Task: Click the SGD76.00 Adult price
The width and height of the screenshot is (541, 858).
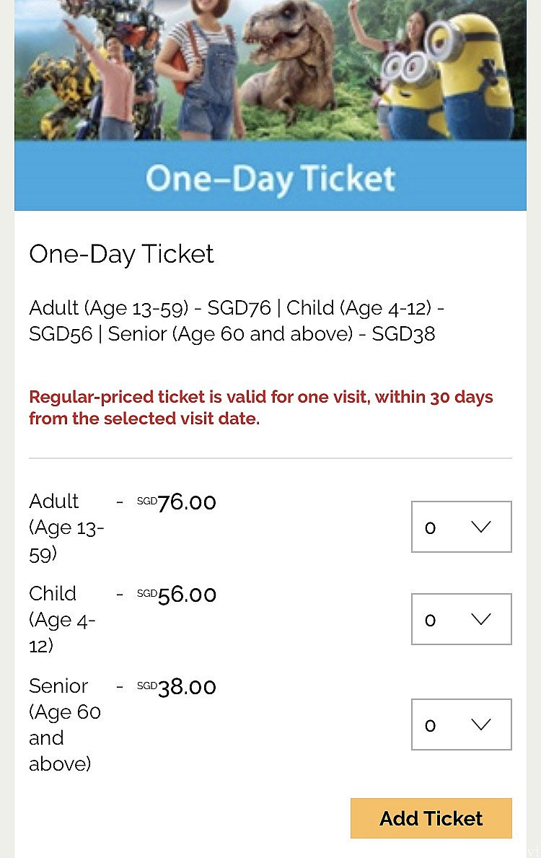Action: tap(176, 502)
